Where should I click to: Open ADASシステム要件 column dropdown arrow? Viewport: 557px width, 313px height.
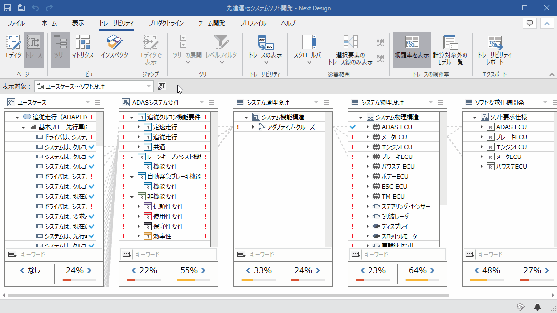[x=202, y=102]
